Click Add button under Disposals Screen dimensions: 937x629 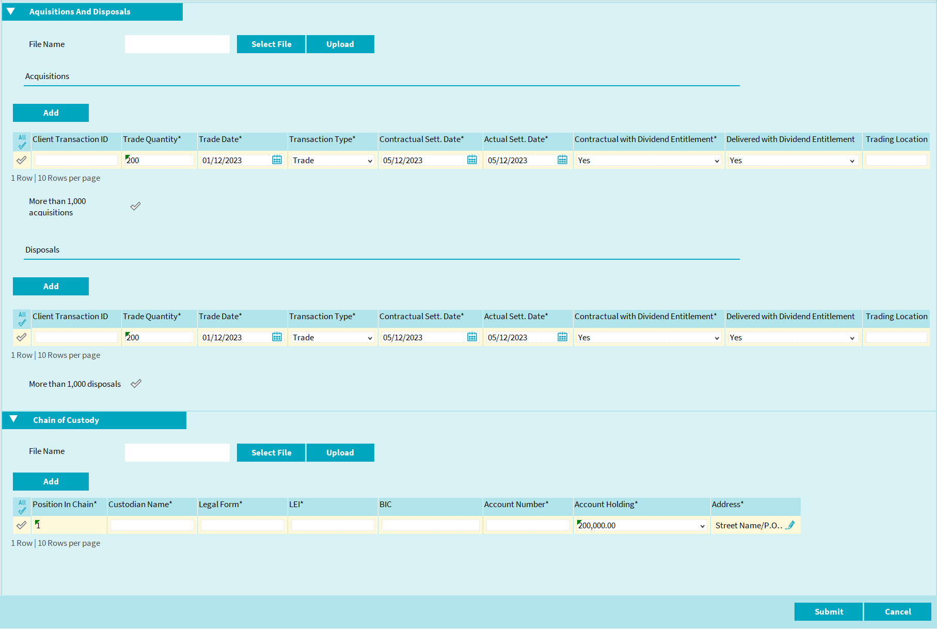tap(51, 286)
